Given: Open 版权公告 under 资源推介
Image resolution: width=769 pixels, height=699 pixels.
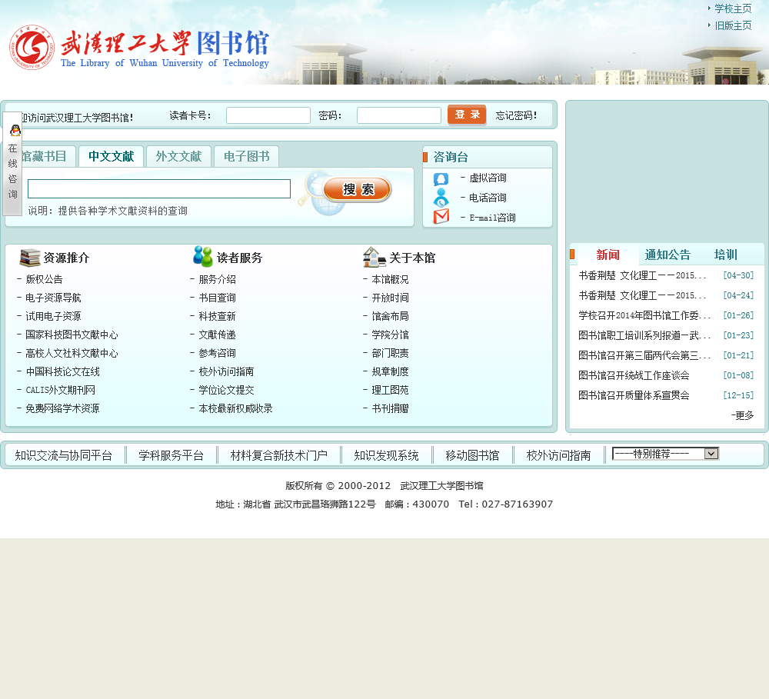Looking at the screenshot, I should (x=44, y=279).
